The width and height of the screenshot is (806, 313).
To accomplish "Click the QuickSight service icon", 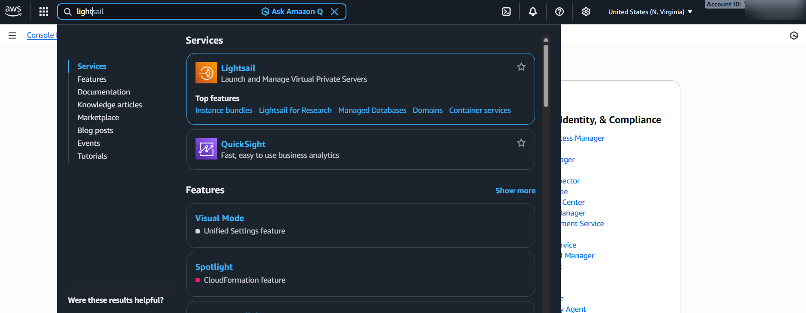I will [x=206, y=149].
